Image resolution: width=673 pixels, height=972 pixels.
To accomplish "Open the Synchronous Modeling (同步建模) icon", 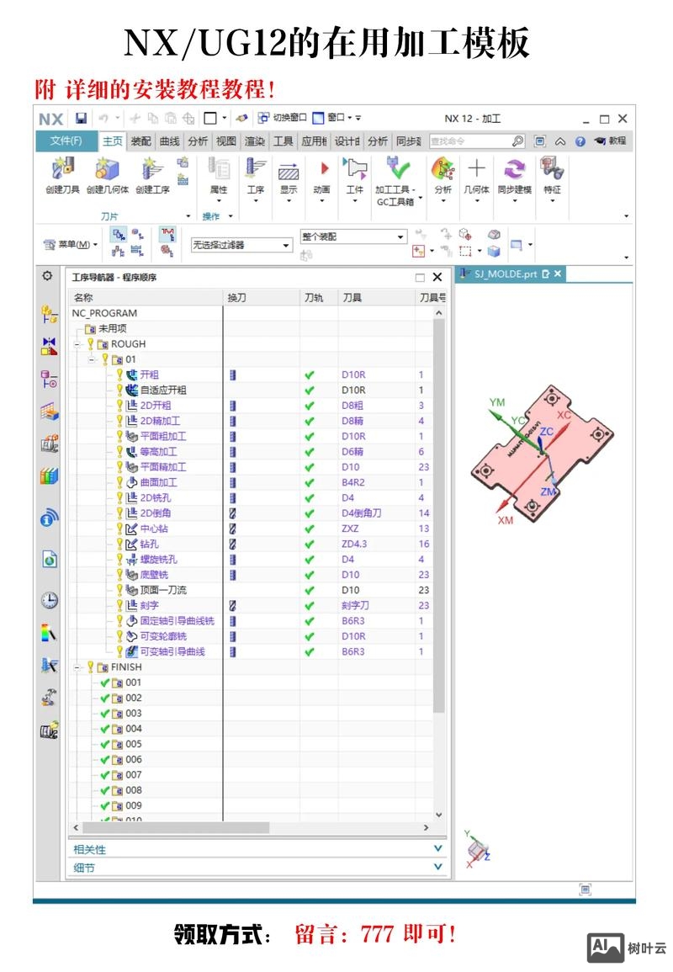I will (x=514, y=170).
